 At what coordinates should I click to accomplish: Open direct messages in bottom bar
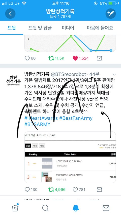pyautogui.click(x=106, y=208)
